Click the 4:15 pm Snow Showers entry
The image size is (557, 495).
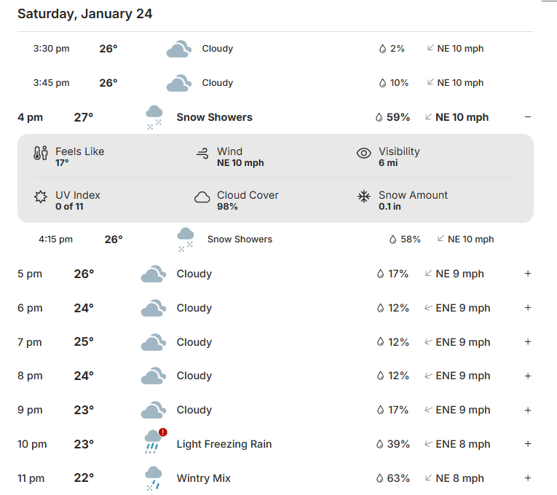coord(240,239)
